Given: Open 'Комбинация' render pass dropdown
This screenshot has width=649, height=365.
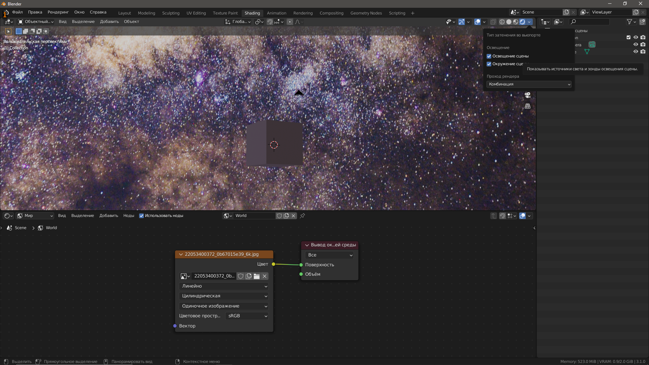Looking at the screenshot, I should (529, 84).
